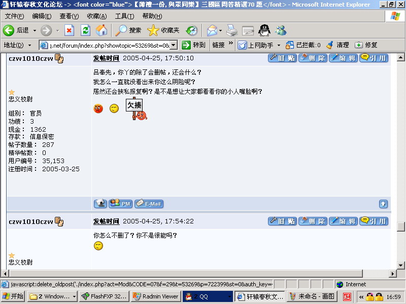Jump to top using up-arrow post icon
This screenshot has width=406, height=304.
383,204
